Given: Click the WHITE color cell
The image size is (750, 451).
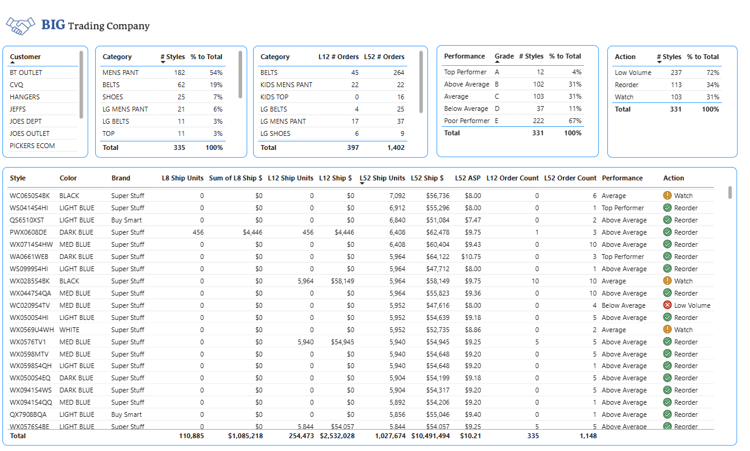Looking at the screenshot, I should coord(70,330).
